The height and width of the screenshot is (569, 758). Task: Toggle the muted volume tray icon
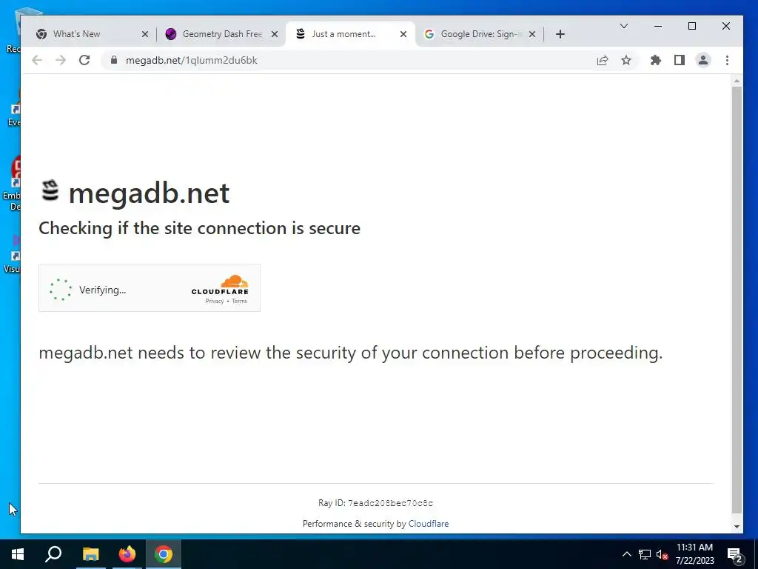tap(662, 554)
